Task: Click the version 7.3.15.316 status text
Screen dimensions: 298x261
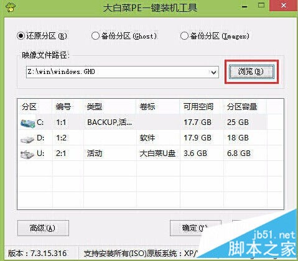Action: (x=37, y=254)
